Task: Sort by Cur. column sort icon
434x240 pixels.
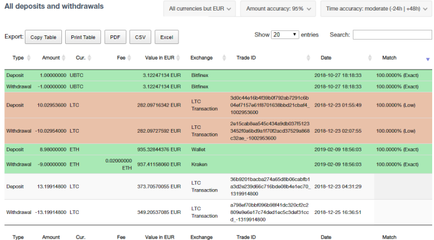Action: pyautogui.click(x=89, y=58)
